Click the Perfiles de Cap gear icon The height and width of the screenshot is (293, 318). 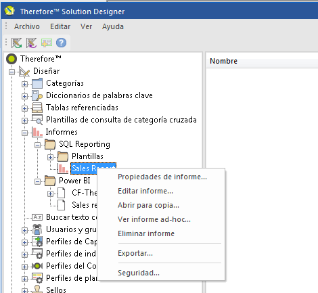[37, 242]
